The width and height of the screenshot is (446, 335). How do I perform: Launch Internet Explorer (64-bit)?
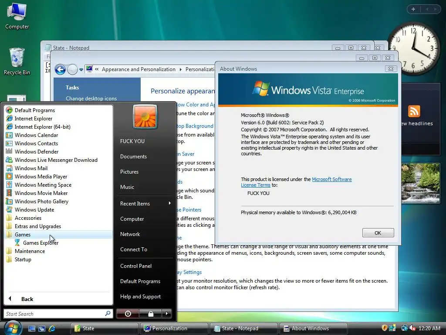(x=42, y=127)
